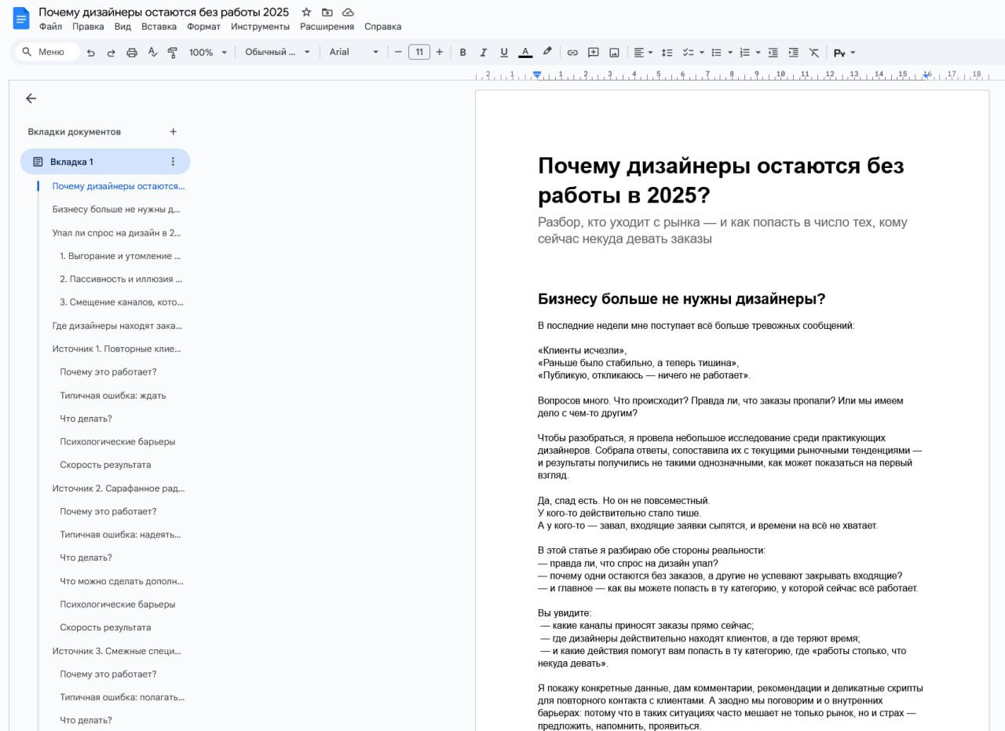Open the Arial font dropdown
This screenshot has width=1005, height=731.
coord(354,52)
